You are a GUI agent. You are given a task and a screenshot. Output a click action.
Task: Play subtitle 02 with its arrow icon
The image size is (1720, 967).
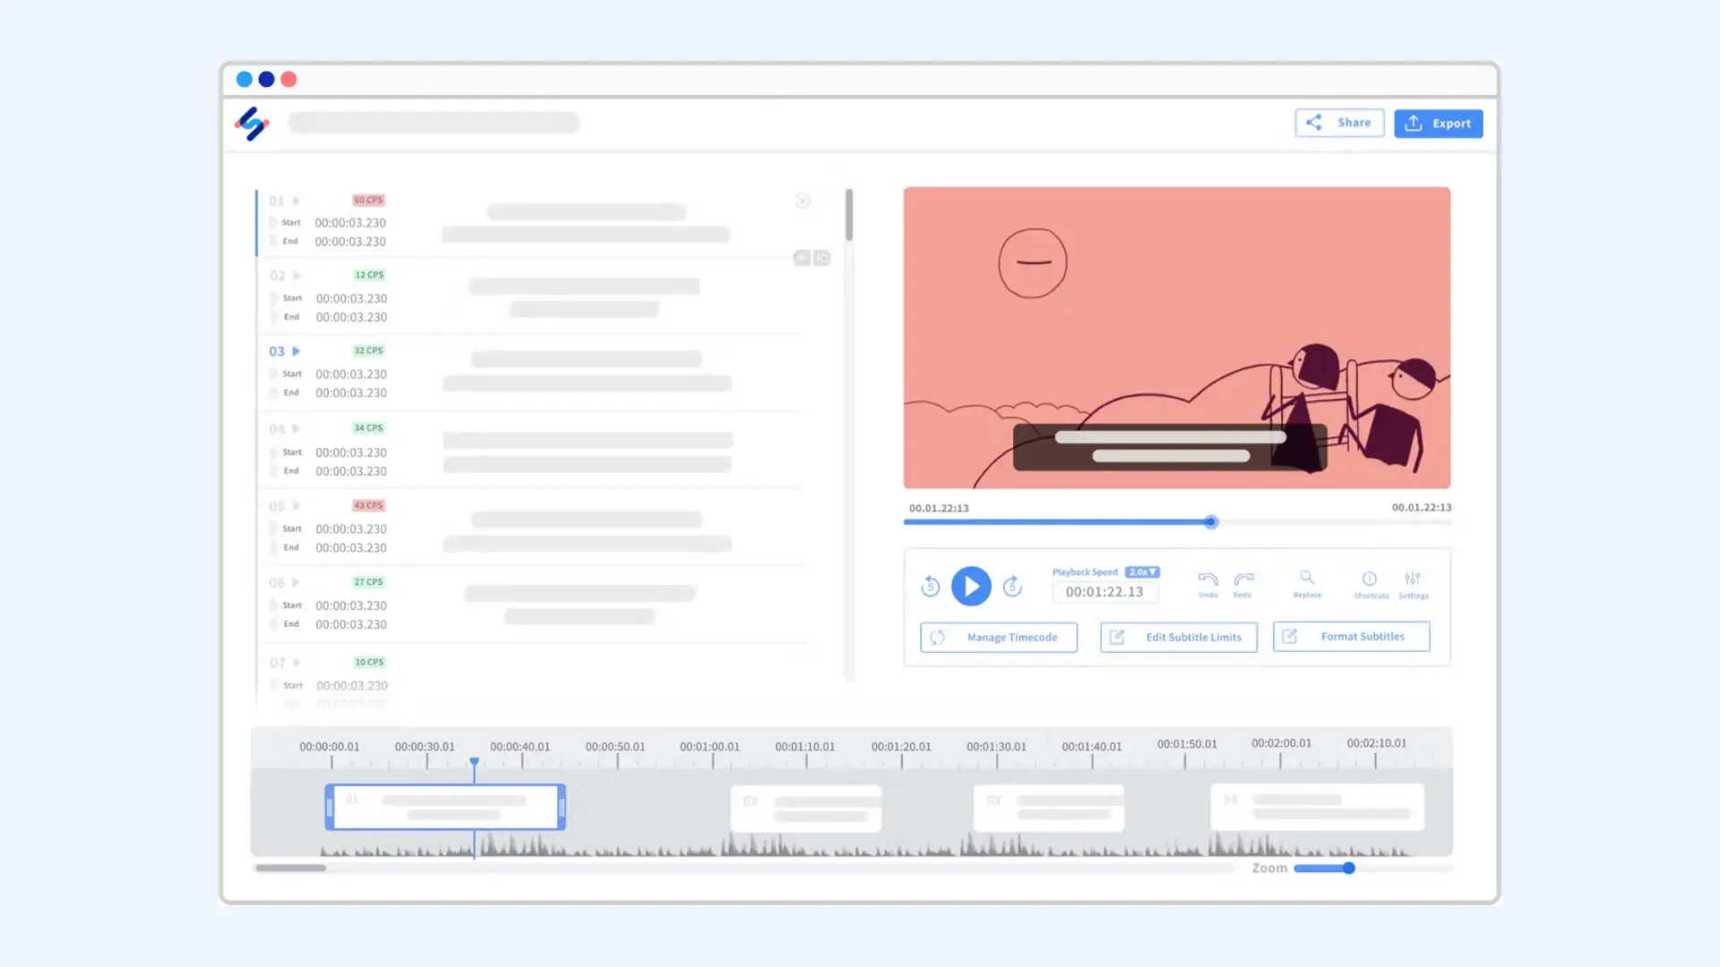[297, 275]
